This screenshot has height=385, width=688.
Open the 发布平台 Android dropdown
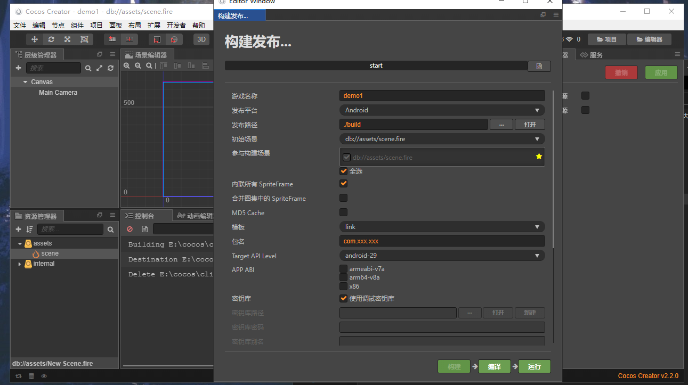[442, 110]
